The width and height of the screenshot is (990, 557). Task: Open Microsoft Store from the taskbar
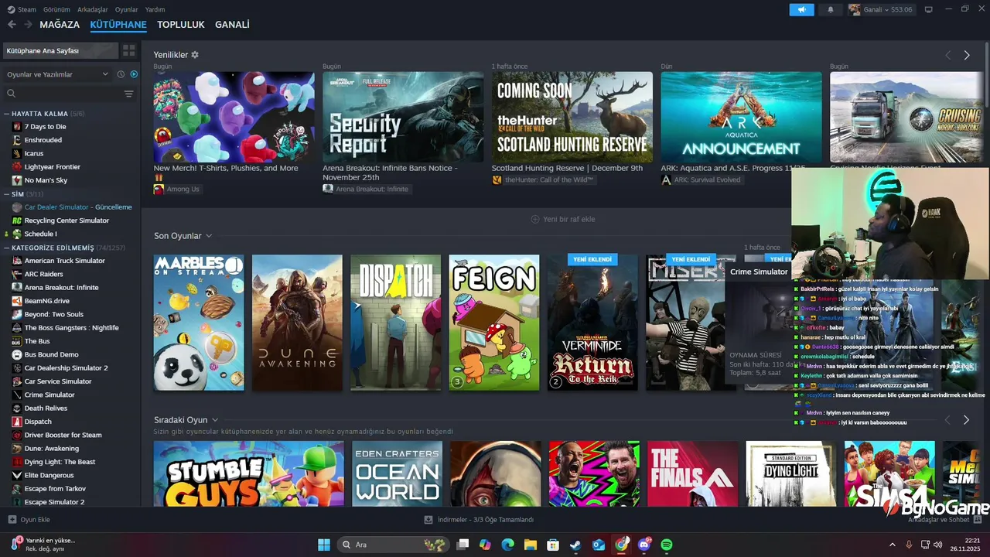(553, 545)
